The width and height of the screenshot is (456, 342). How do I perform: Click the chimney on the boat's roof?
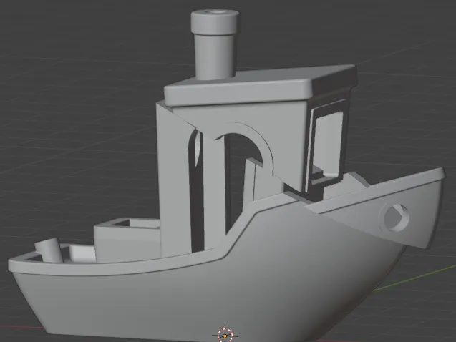215,44
